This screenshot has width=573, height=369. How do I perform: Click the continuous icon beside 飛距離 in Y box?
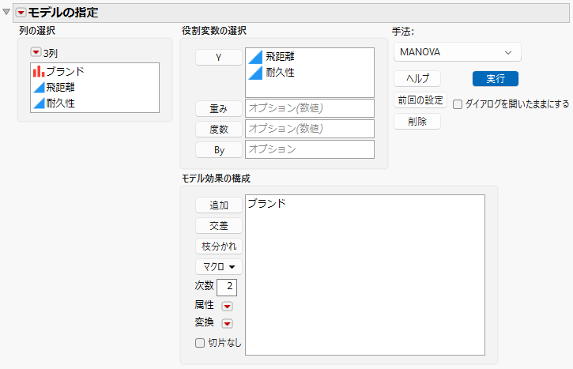tap(255, 57)
